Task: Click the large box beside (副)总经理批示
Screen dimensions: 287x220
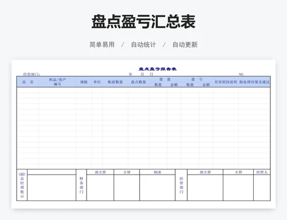Action: (52, 188)
